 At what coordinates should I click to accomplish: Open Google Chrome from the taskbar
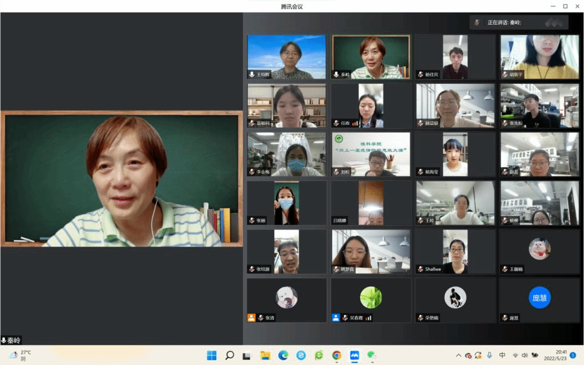coord(336,355)
